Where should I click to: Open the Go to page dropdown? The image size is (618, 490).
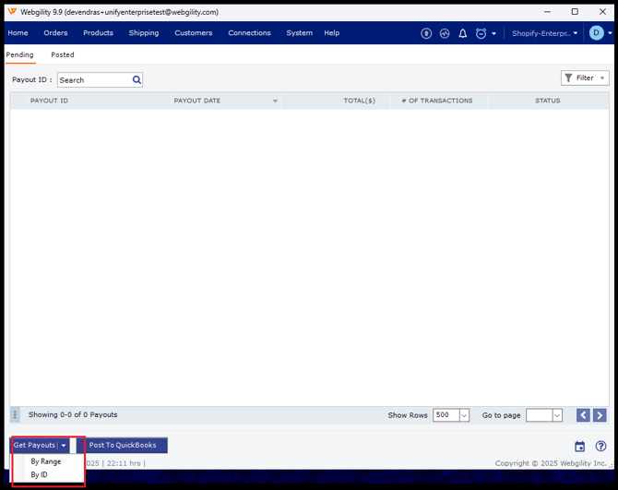coord(556,415)
